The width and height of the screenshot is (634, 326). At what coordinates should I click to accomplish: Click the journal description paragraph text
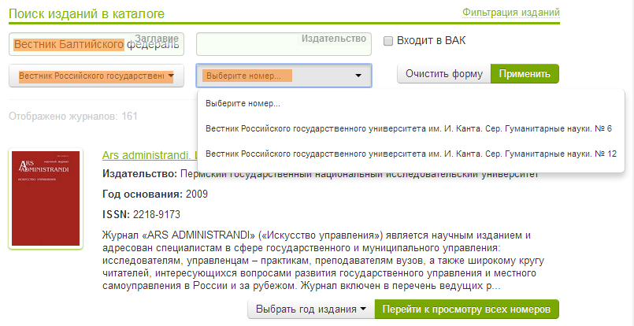(315, 260)
